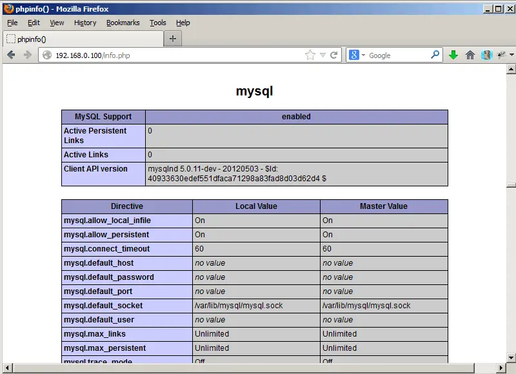516x374 pixels.
Task: Click the globe site identity icon
Action: tap(47, 55)
